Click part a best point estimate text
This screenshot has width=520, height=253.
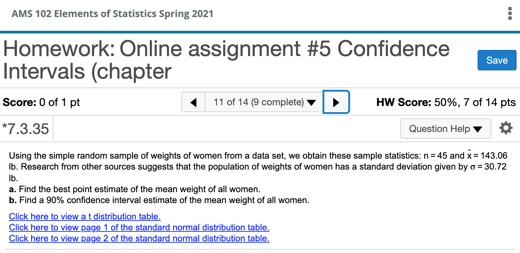coord(135,189)
